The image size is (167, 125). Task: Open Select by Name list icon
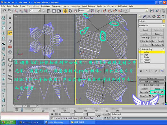pos(49,11)
